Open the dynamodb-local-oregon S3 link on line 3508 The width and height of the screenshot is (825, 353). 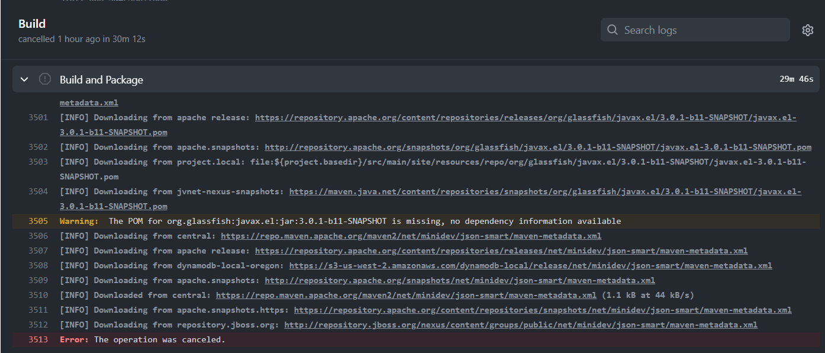click(530, 265)
